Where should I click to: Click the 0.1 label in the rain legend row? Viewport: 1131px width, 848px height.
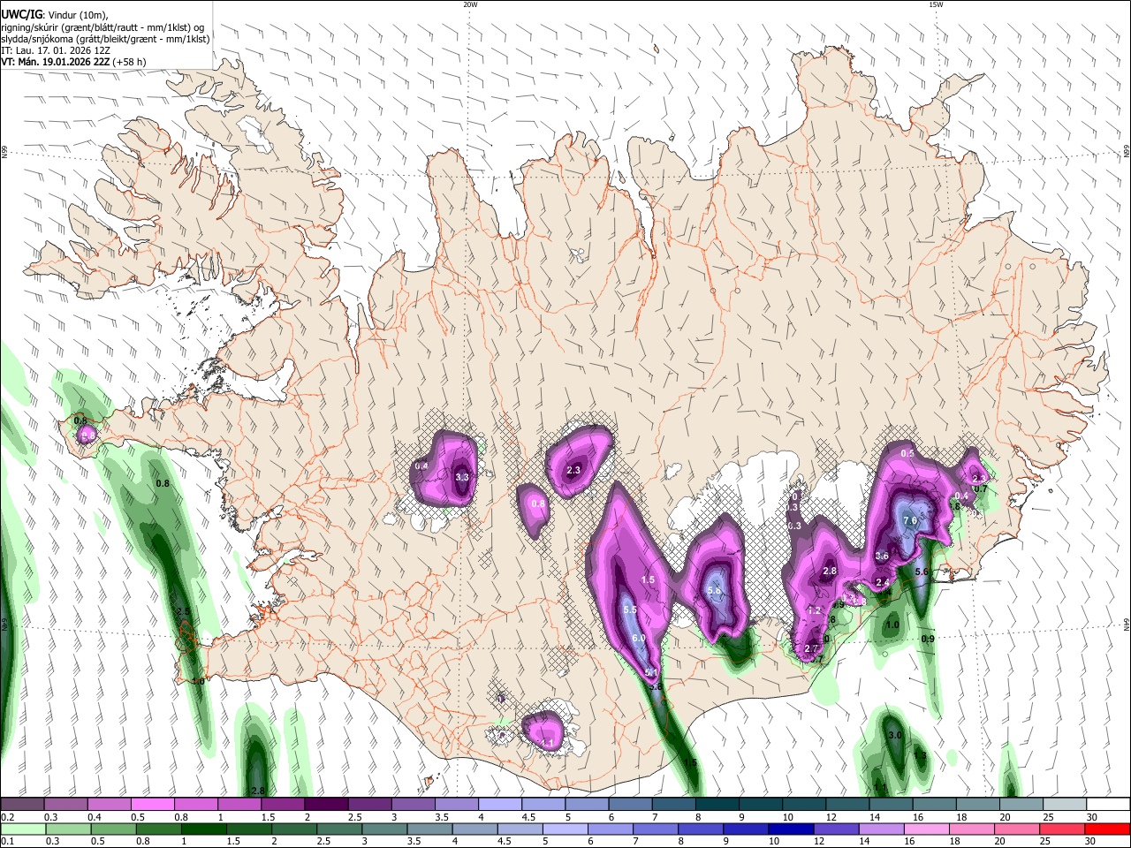6,842
